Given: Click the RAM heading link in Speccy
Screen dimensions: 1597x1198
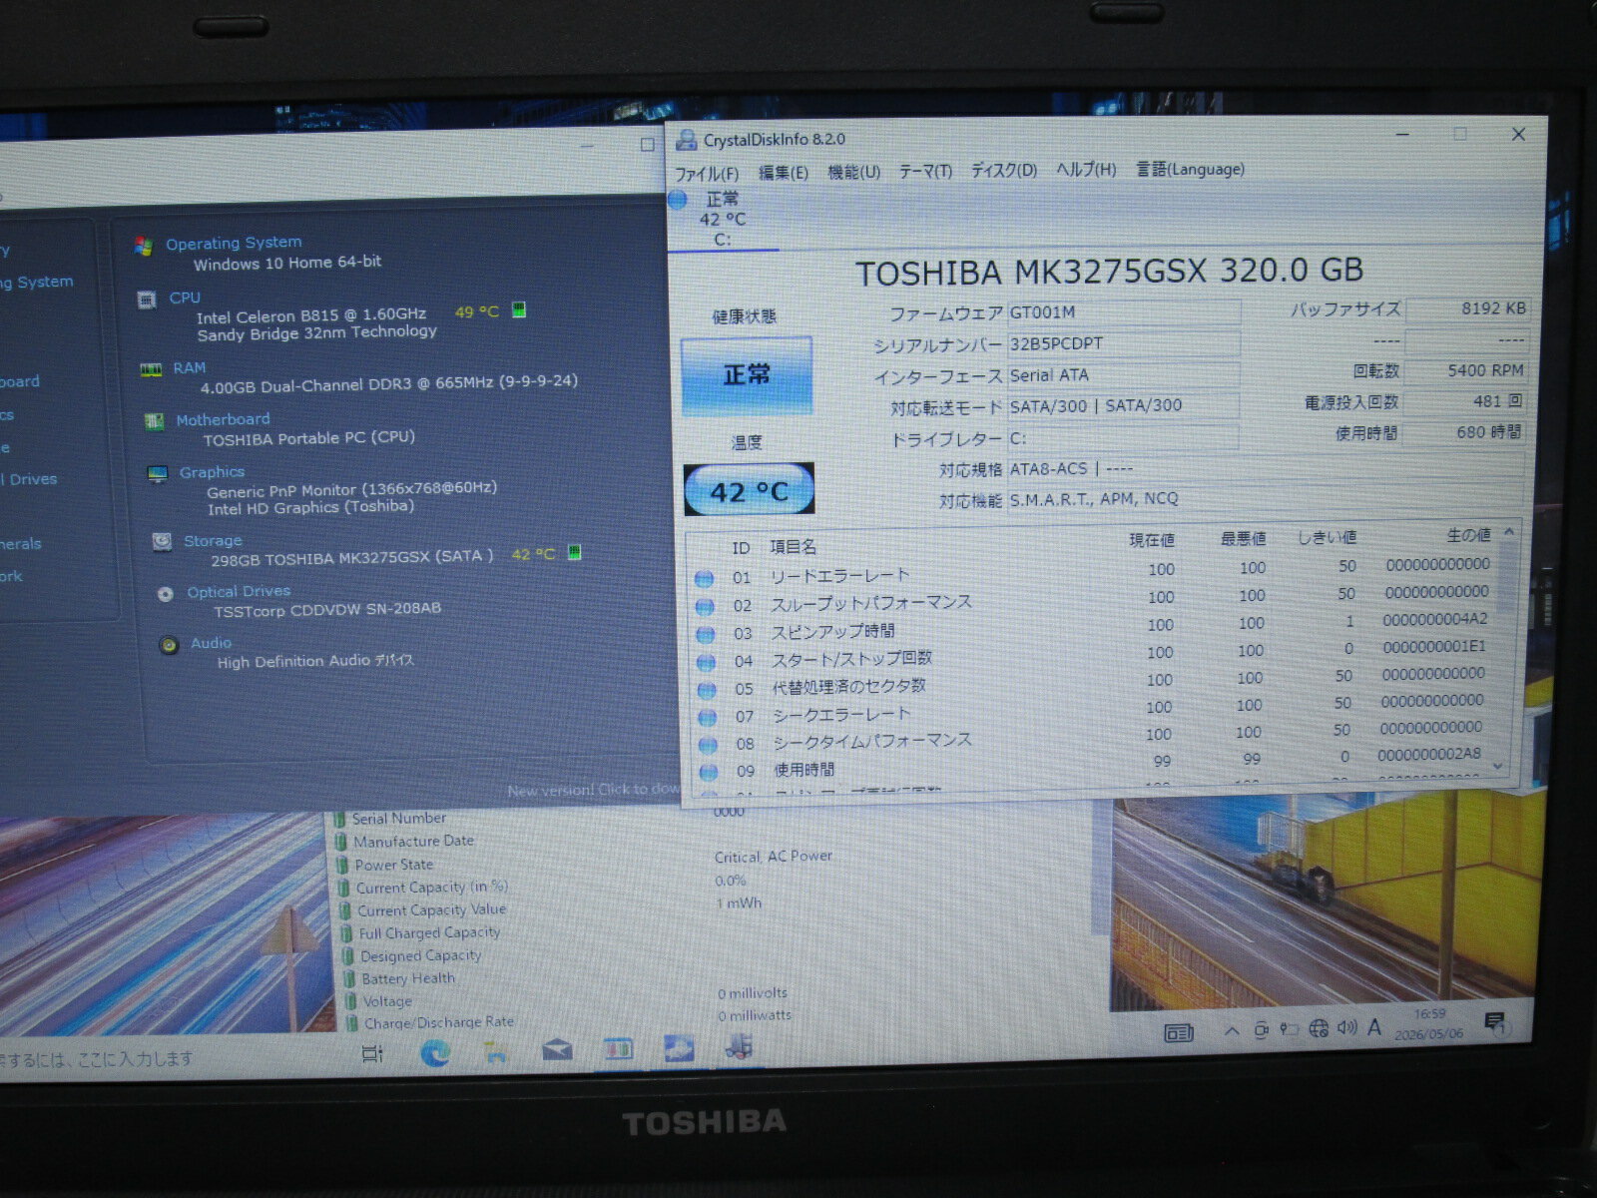Looking at the screenshot, I should click(x=190, y=368).
